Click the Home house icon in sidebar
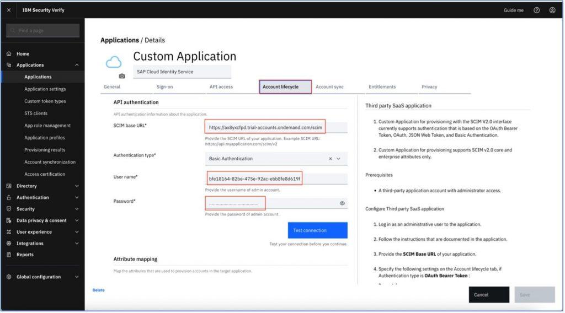 [x=9, y=53]
